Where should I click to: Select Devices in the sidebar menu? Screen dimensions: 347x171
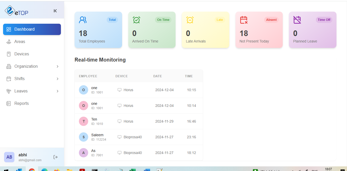[22, 54]
